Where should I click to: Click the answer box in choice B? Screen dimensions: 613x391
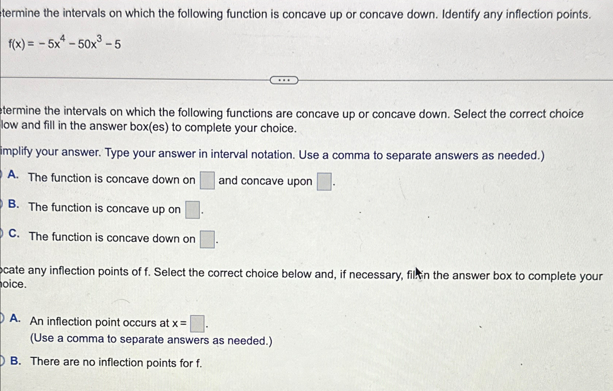tap(191, 210)
